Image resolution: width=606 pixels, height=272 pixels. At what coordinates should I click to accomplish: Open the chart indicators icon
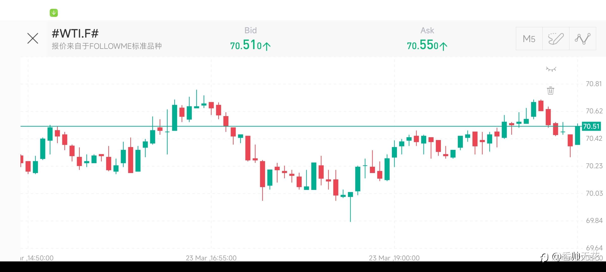pyautogui.click(x=583, y=39)
